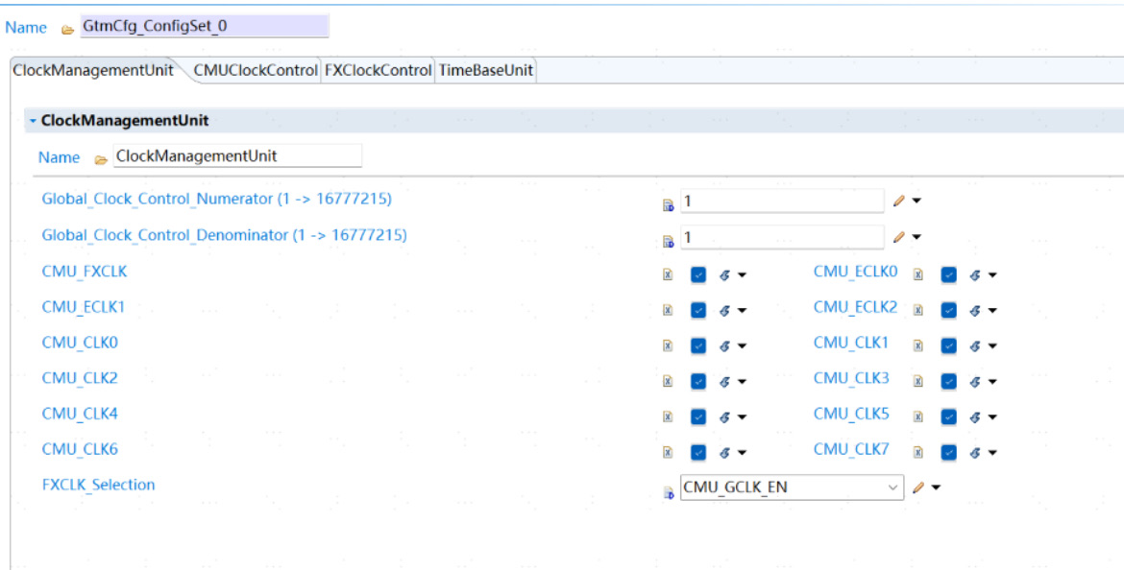Screen dimensions: 1124x570
Task: Click the value icon left of Global_Clock_Control_Numerator field
Action: click(668, 206)
